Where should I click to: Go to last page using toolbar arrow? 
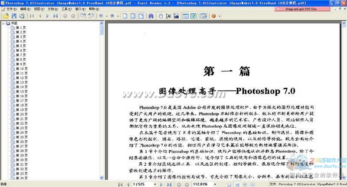click(x=56, y=16)
